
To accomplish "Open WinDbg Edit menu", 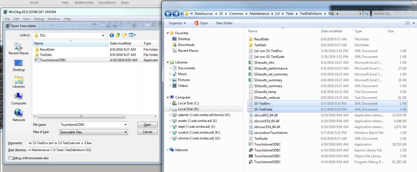I will coord(17,19).
